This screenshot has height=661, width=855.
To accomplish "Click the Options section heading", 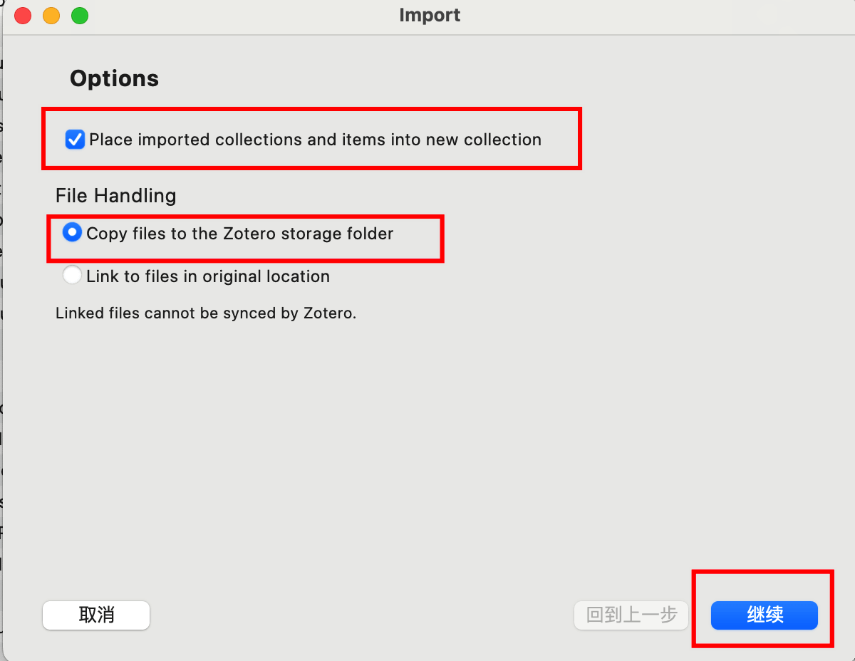I will tap(114, 78).
